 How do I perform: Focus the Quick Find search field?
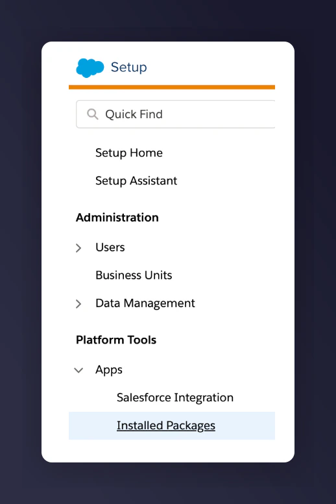pos(176,114)
